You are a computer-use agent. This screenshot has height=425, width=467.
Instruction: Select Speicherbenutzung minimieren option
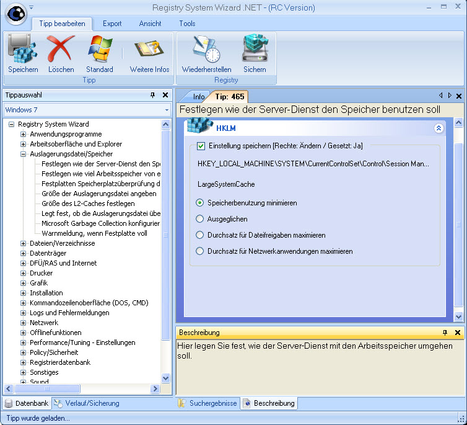click(199, 203)
